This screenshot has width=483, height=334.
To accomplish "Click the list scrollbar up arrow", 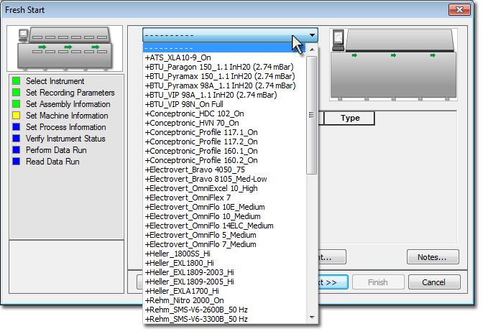I will click(312, 50).
